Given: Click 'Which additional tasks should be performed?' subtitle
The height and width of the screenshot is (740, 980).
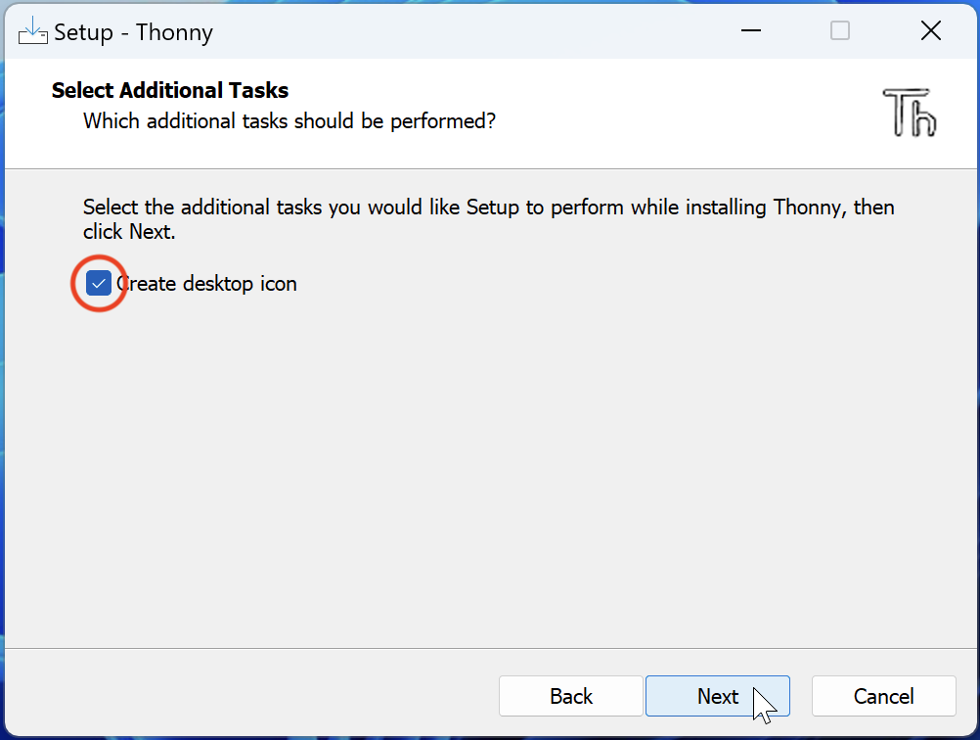Looking at the screenshot, I should [x=290, y=121].
